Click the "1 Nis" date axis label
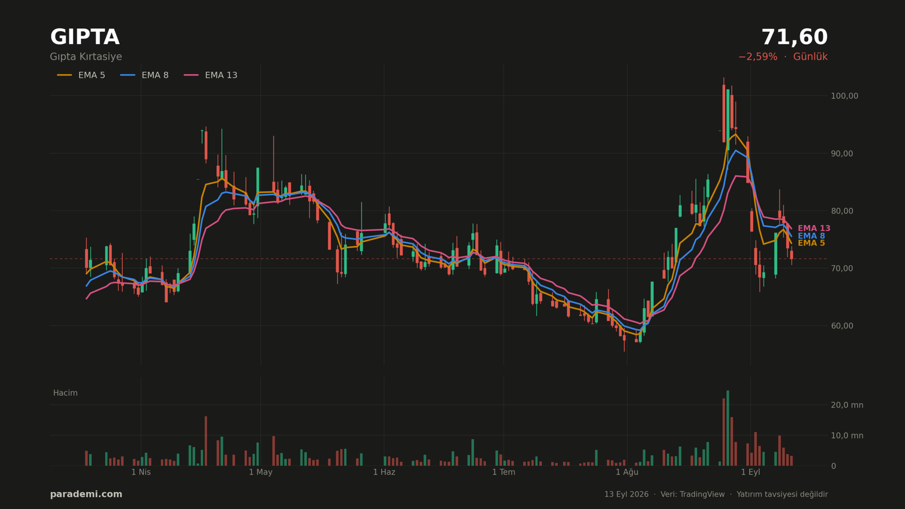Image resolution: width=905 pixels, height=509 pixels. point(141,472)
